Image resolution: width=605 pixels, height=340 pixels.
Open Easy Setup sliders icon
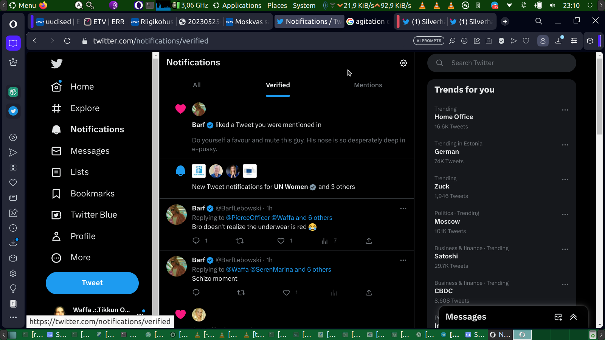click(574, 41)
